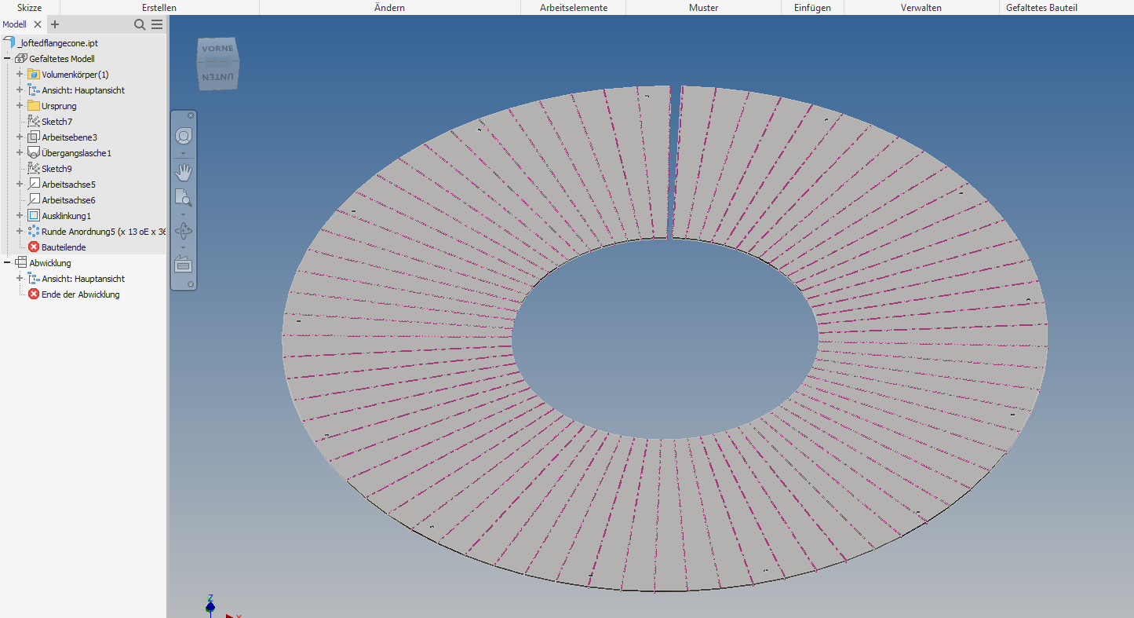The image size is (1134, 618).
Task: Select the Free Orbit tool
Action: (x=183, y=231)
